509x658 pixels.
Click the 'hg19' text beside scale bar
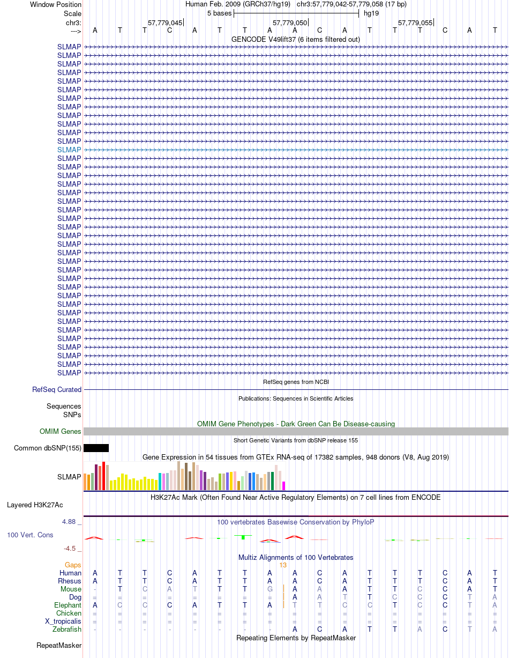(371, 13)
